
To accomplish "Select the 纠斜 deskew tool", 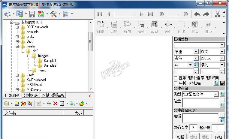I will tap(114, 27).
